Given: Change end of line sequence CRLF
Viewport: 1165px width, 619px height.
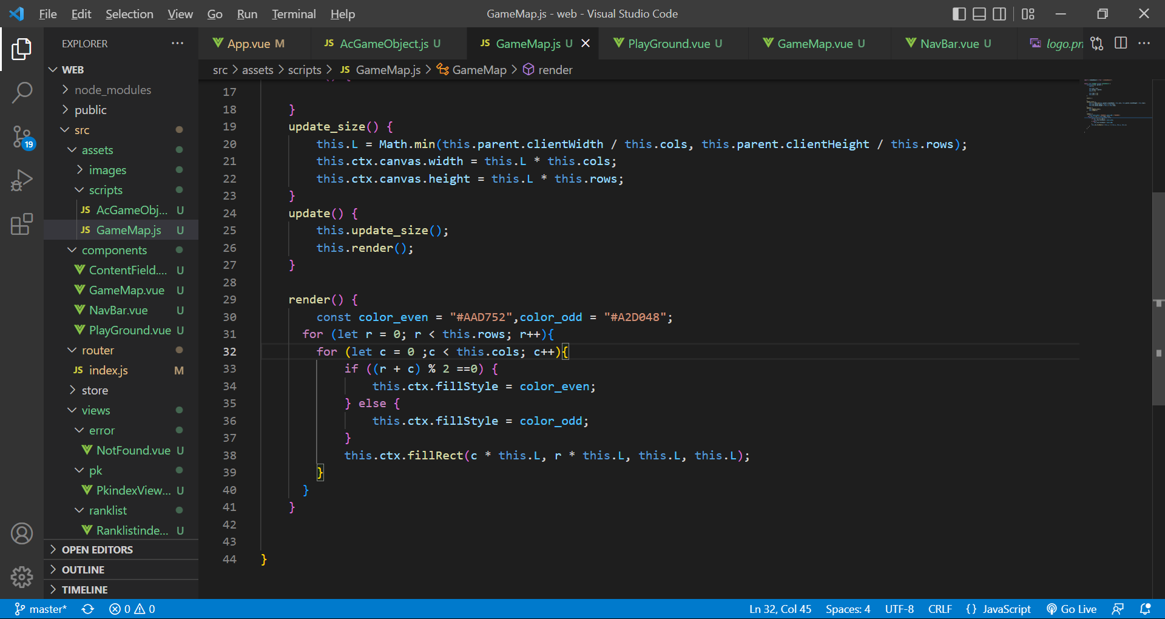Looking at the screenshot, I should [x=940, y=609].
